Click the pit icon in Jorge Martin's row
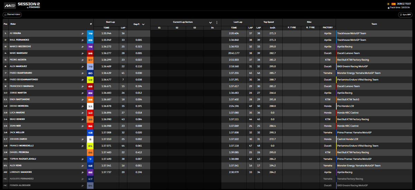The height and width of the screenshot is (190, 415). pyautogui.click(x=82, y=93)
